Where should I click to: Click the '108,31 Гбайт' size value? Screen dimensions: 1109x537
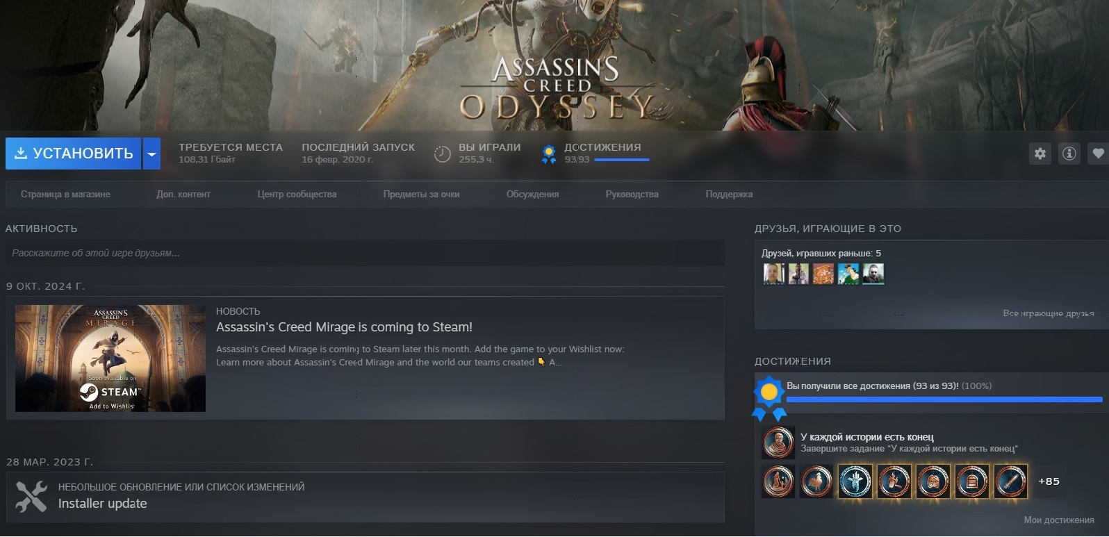tap(207, 160)
